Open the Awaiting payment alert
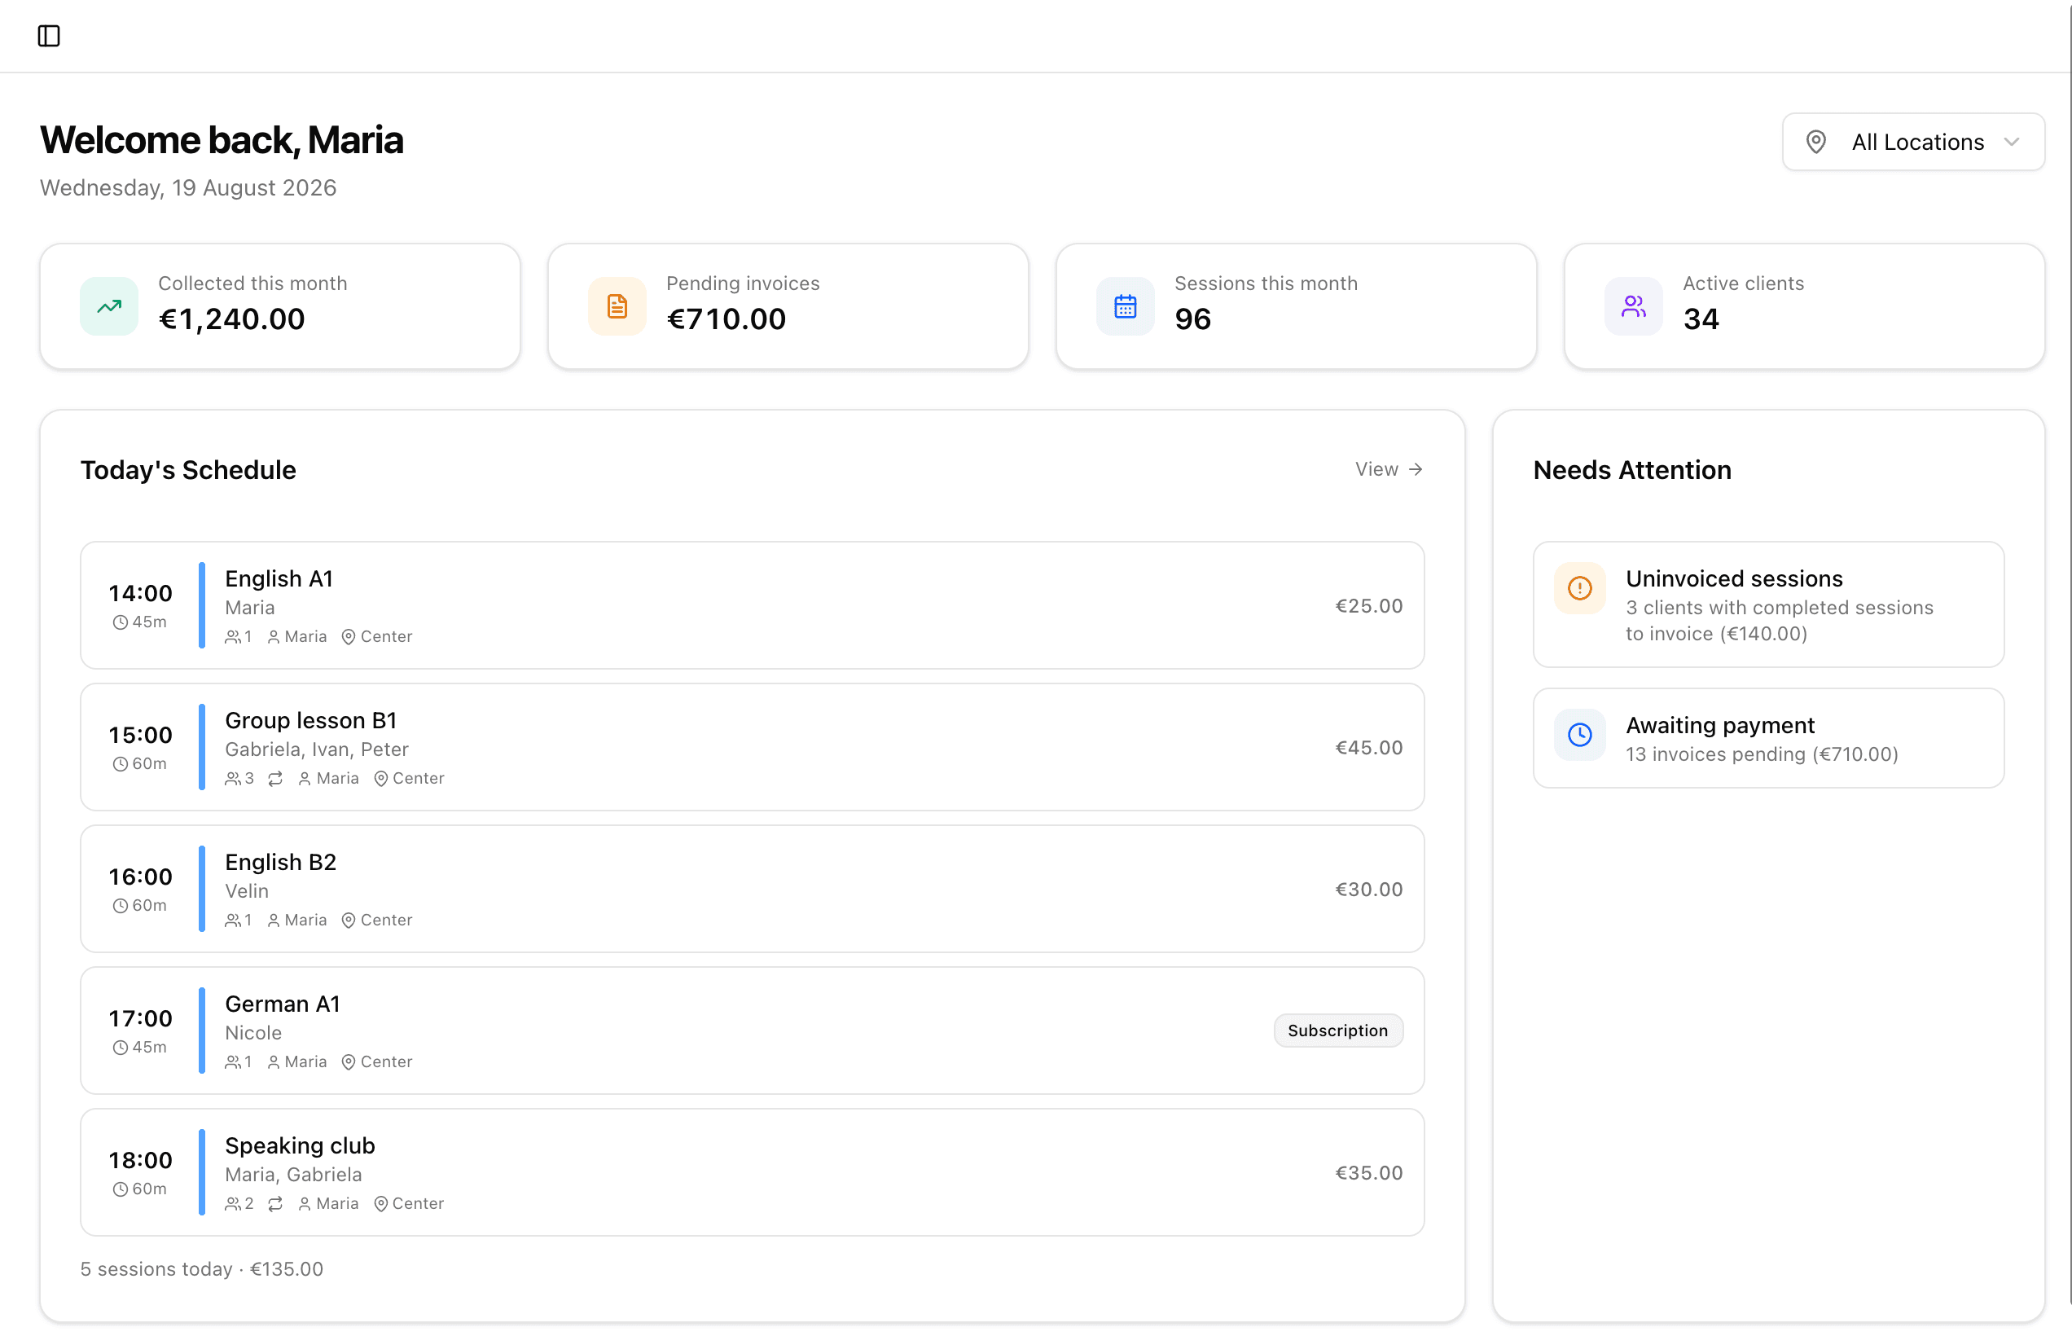2072x1336 pixels. coord(1768,738)
